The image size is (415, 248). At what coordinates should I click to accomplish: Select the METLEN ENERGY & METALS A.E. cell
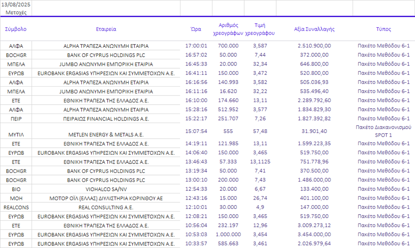pyautogui.click(x=106, y=135)
